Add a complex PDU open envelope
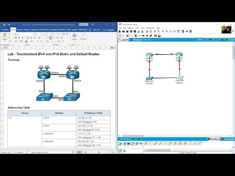The height and width of the screenshot is (176, 235). click(x=159, y=36)
